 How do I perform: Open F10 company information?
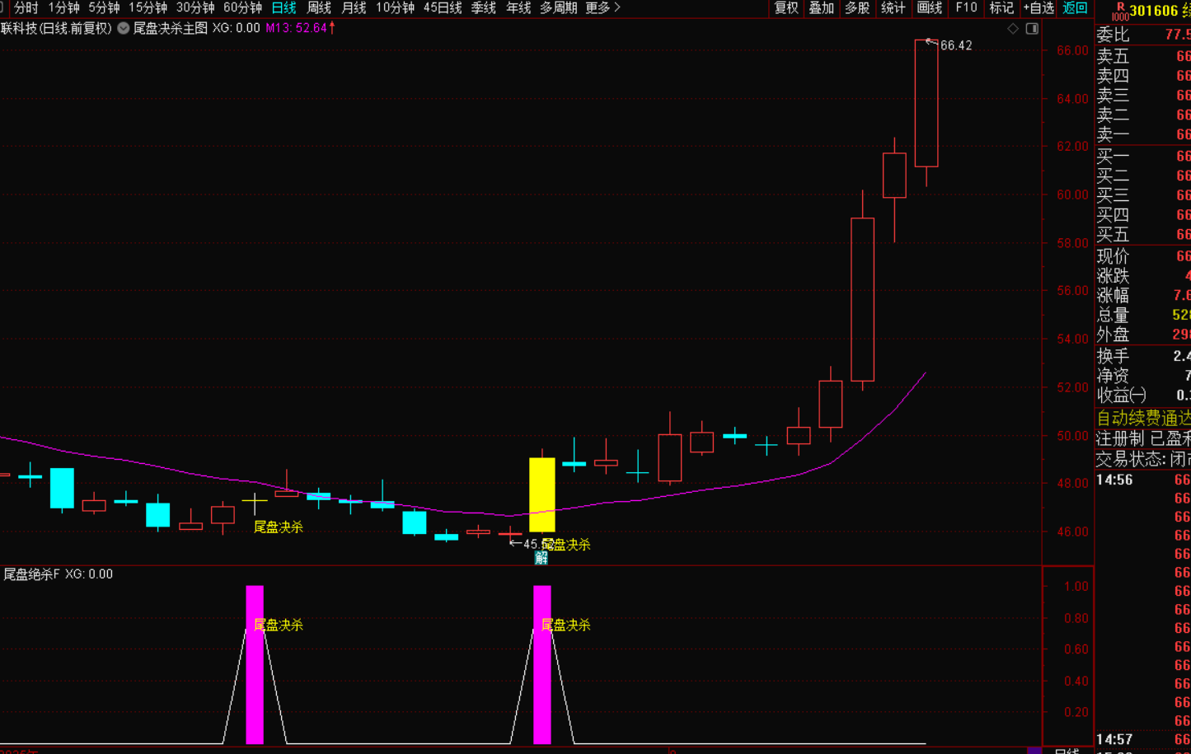click(966, 8)
